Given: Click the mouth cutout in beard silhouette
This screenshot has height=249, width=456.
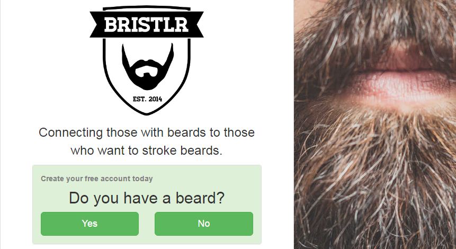Looking at the screenshot, I should (x=147, y=72).
